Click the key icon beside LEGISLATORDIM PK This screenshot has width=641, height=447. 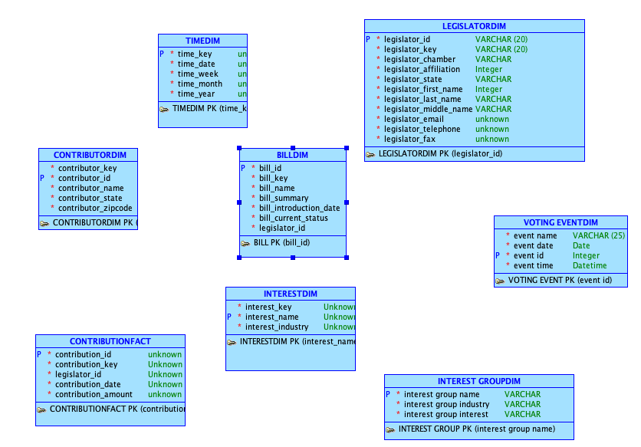pos(370,155)
